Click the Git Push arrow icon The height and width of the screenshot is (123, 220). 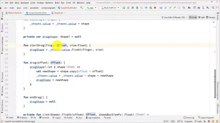(175, 8)
